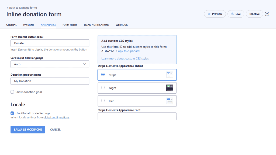Screen dimensions: 276x155
Task: Click the Stripe theme preview thumbnail
Action: click(x=170, y=75)
